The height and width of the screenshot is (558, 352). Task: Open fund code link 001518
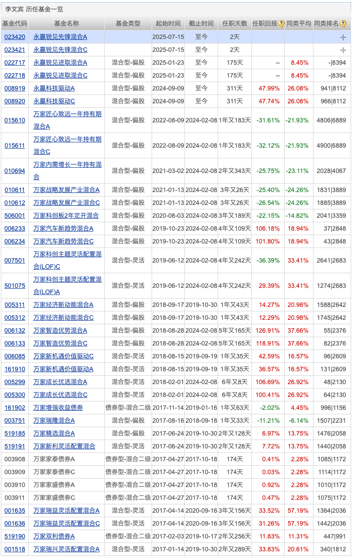coord(15,549)
